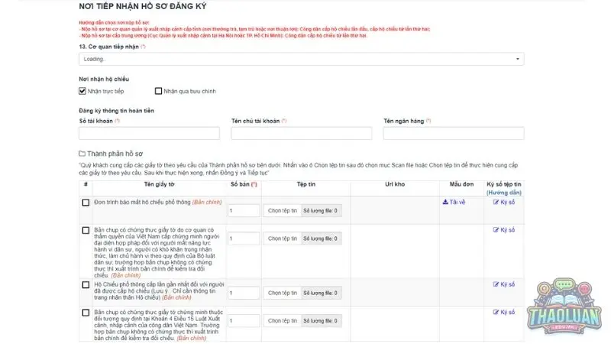Select checkbox for Hộ chiếu phổ thông cấp lần gần nhất
Viewport: 611px width, 344px height.
click(x=86, y=284)
